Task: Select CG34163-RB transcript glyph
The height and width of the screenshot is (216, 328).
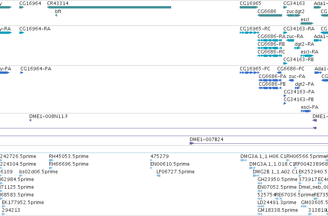Action: (285, 63)
